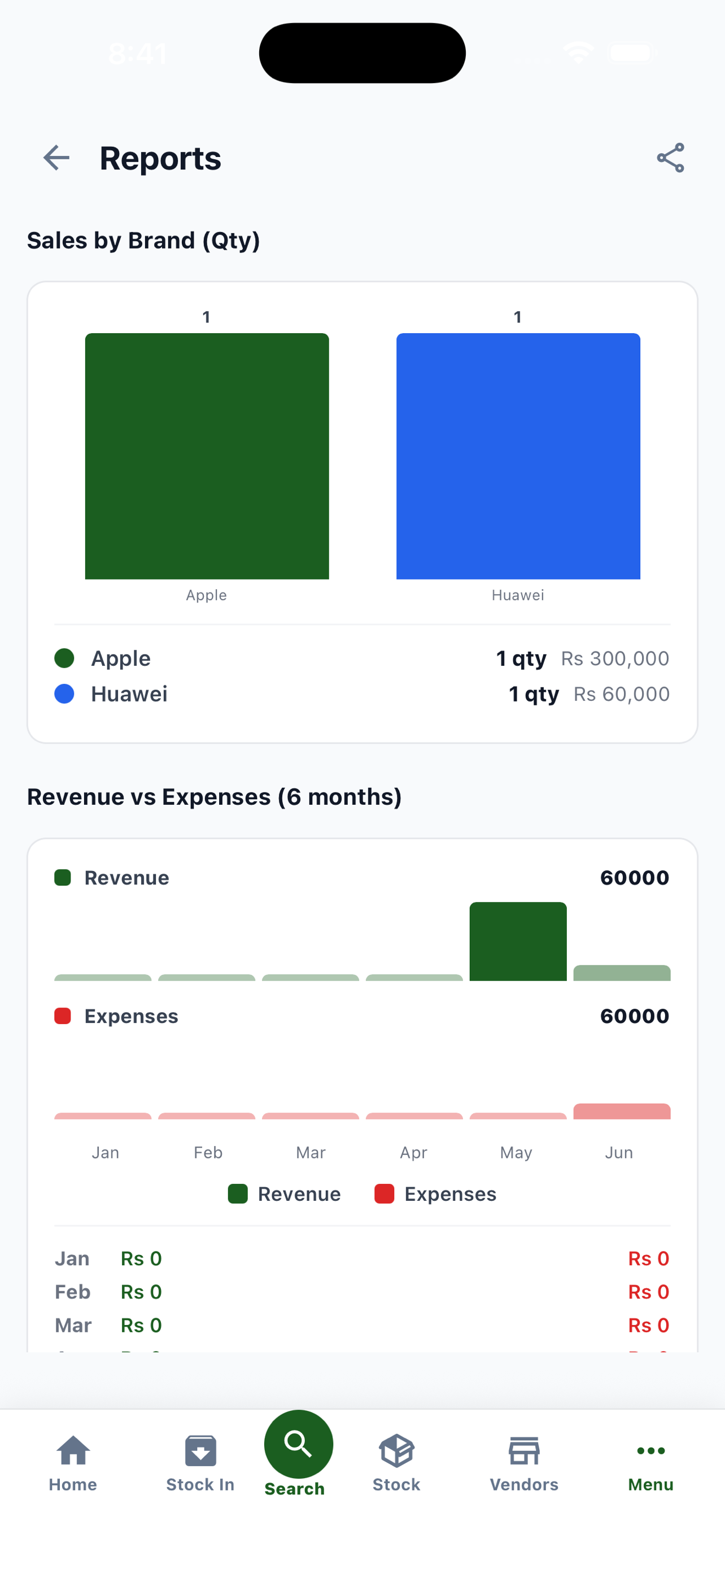Tap the Revenue 60000 value
This screenshot has height=1569, width=725.
pos(635,878)
